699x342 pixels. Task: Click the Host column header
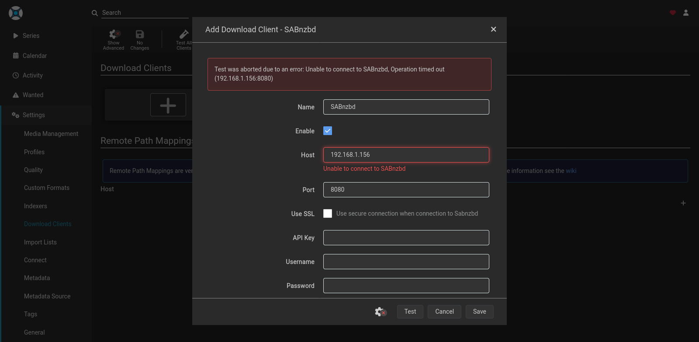107,189
